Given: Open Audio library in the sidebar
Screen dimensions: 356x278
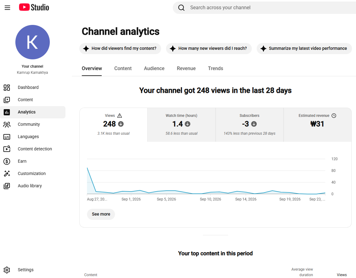Looking at the screenshot, I should pos(33,185).
